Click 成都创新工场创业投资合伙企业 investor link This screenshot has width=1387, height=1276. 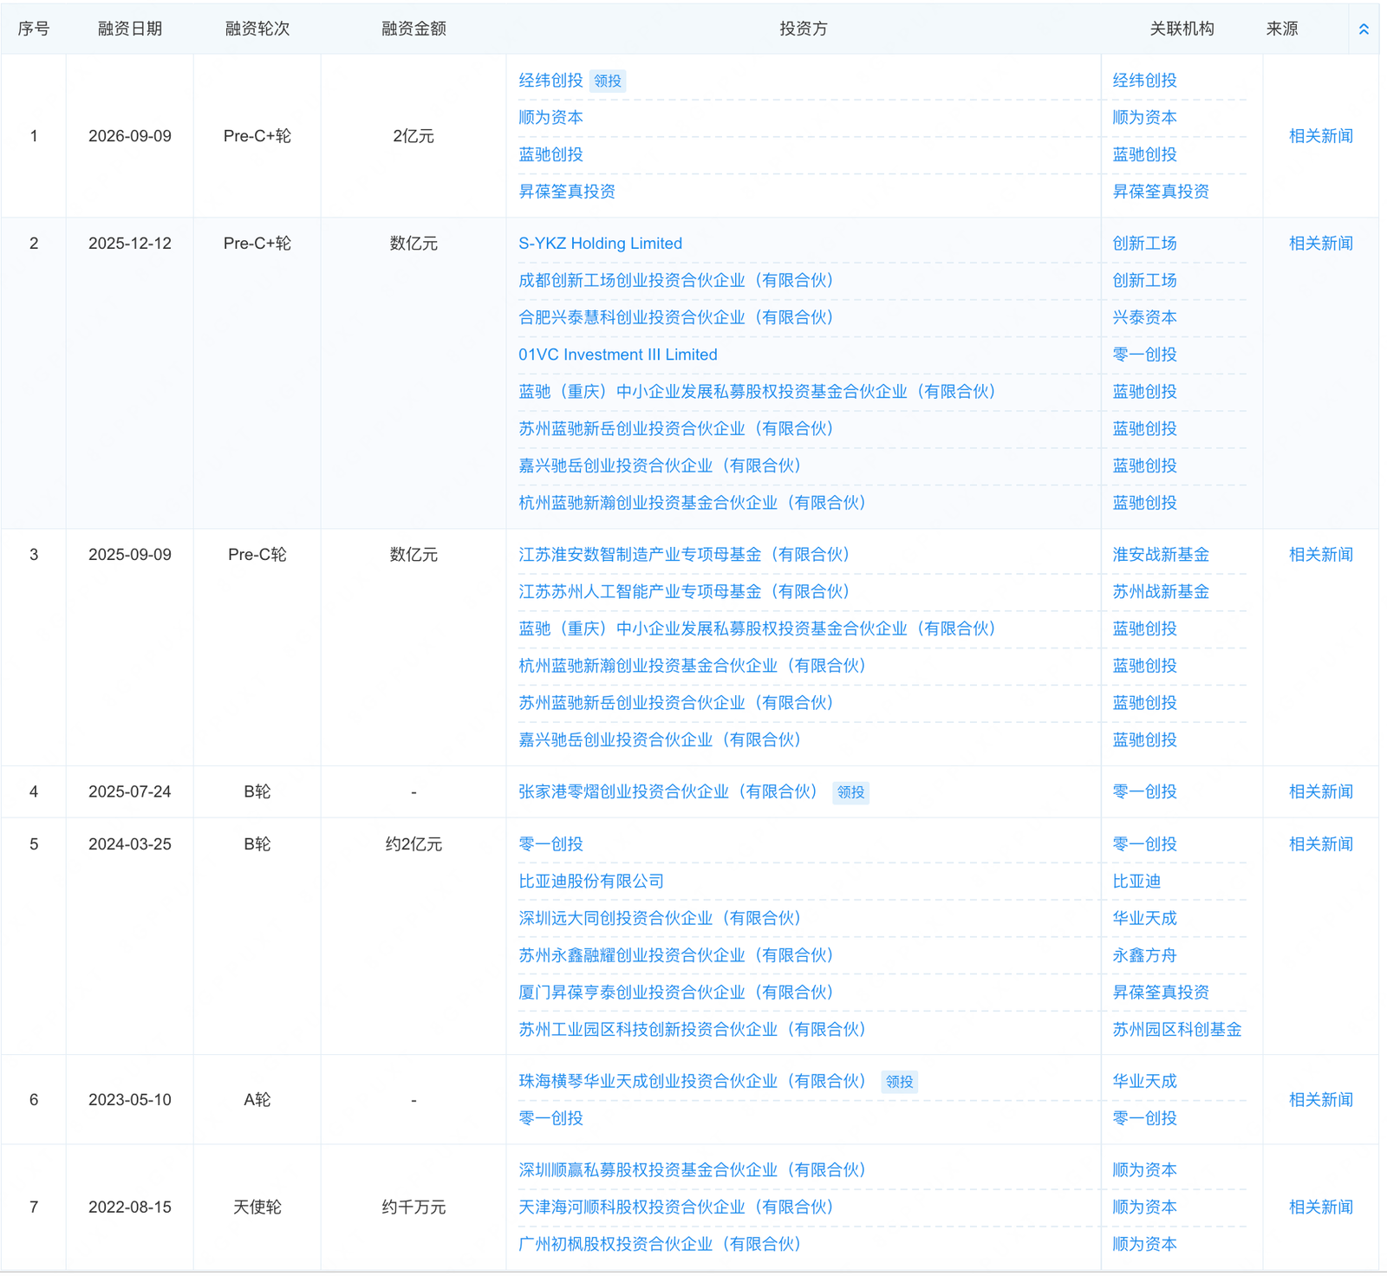(676, 281)
